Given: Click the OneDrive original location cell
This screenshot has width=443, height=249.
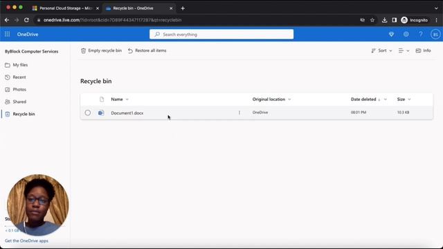Looking at the screenshot, I should click(x=260, y=112).
